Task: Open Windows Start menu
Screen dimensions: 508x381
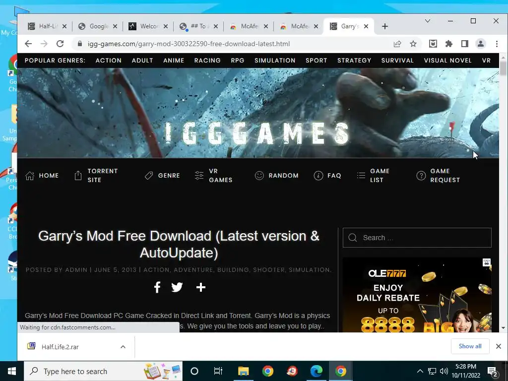Action: point(12,371)
